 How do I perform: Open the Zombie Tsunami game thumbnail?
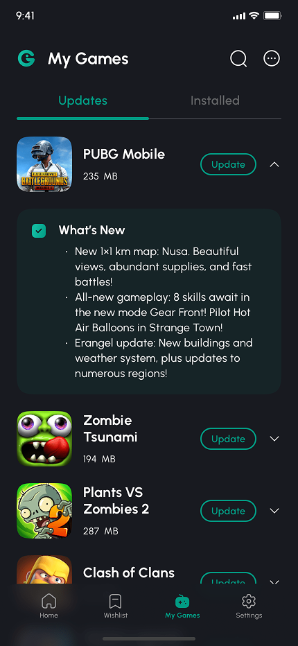click(44, 438)
